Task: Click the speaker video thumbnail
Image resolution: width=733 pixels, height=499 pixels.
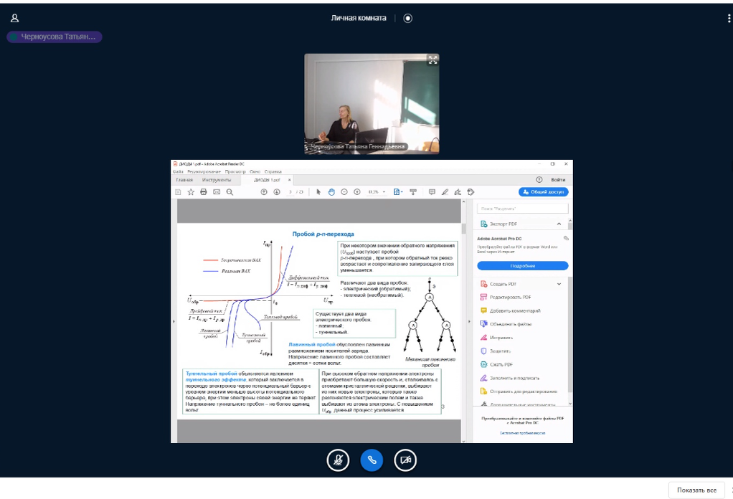Action: tap(372, 104)
